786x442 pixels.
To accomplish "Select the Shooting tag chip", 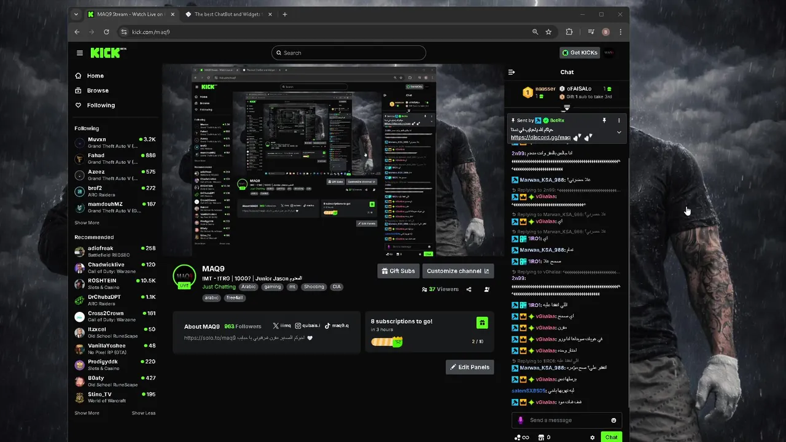I will (314, 287).
